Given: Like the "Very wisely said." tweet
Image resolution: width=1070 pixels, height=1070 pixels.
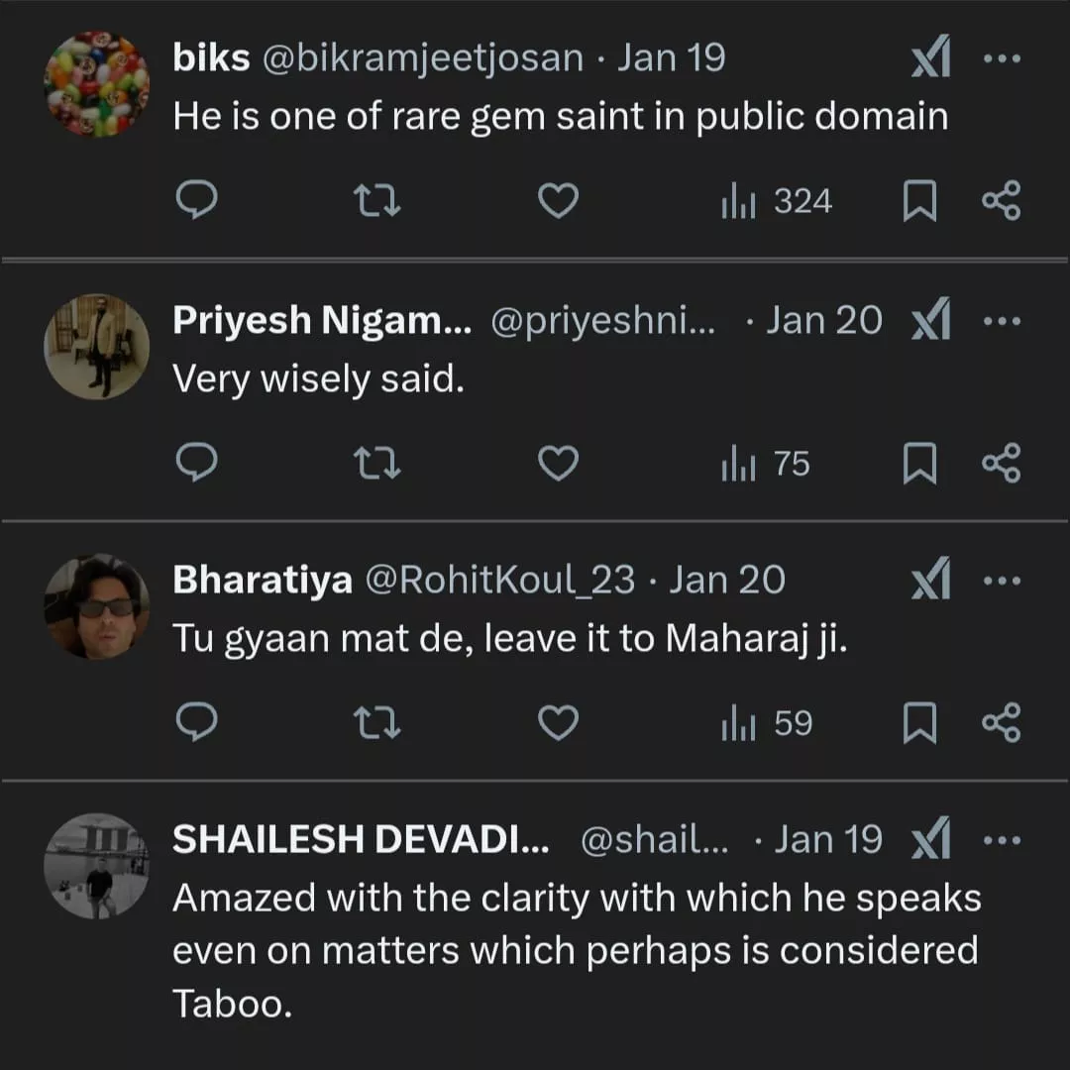Looking at the screenshot, I should pos(558,464).
